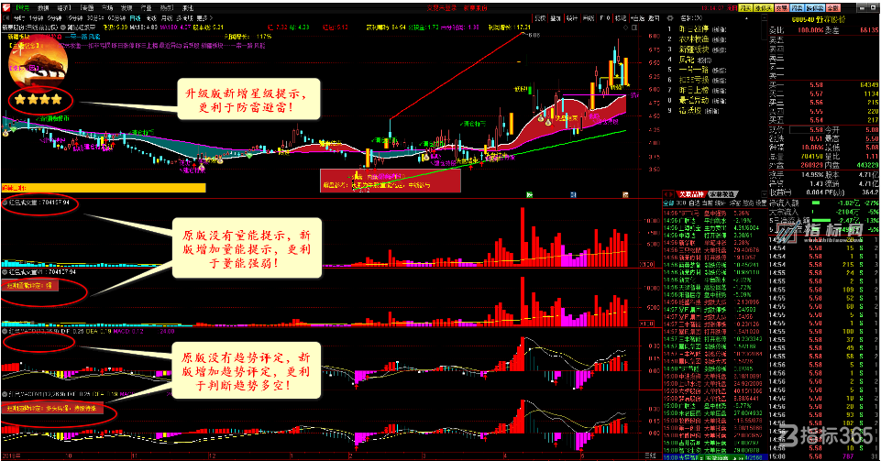Open the 发现 menu

(127, 8)
